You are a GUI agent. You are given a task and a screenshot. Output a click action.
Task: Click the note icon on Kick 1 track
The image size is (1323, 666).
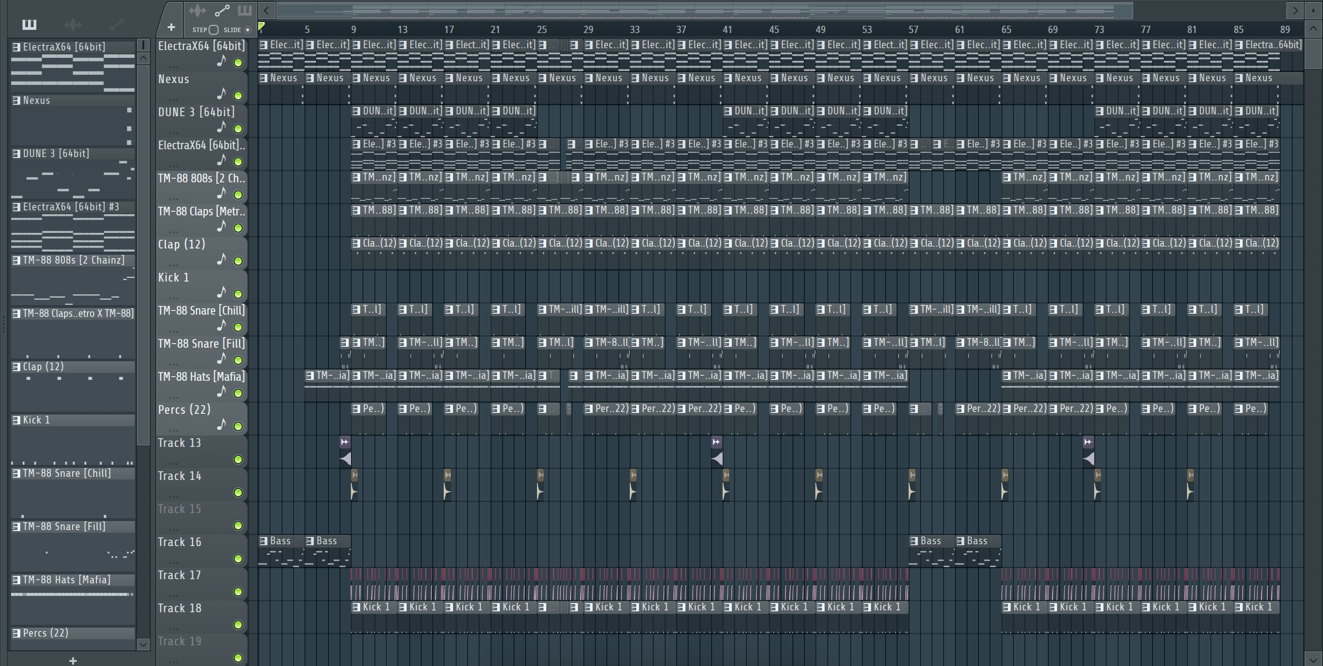click(221, 292)
